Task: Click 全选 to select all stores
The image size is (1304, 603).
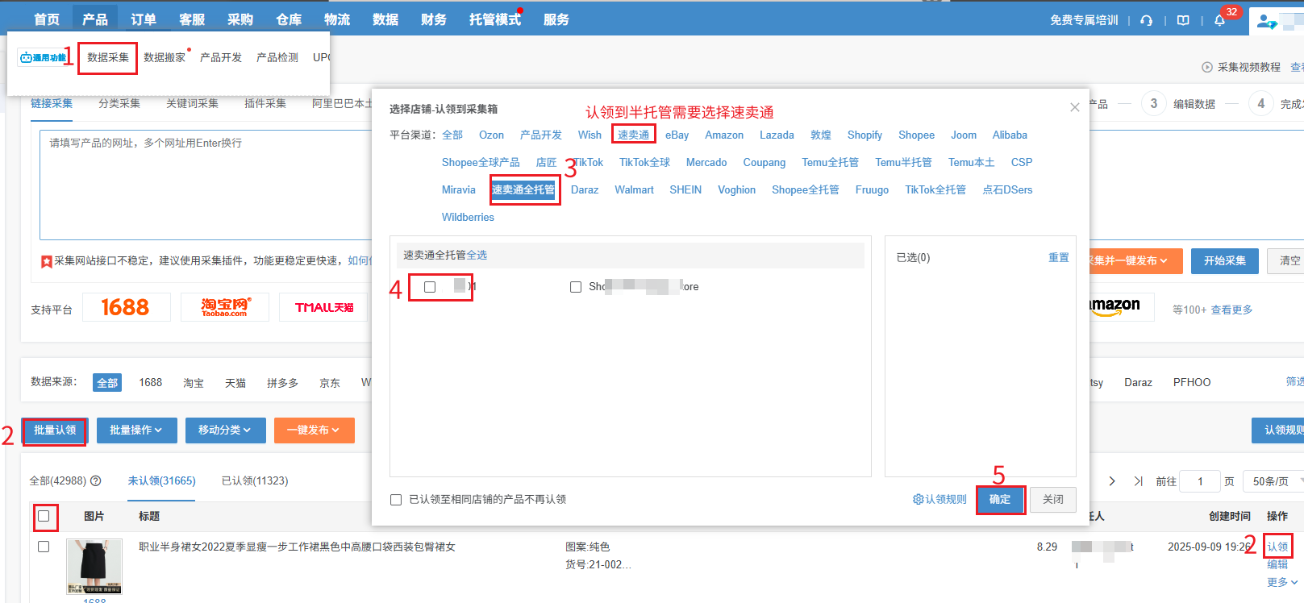Action: pos(477,256)
